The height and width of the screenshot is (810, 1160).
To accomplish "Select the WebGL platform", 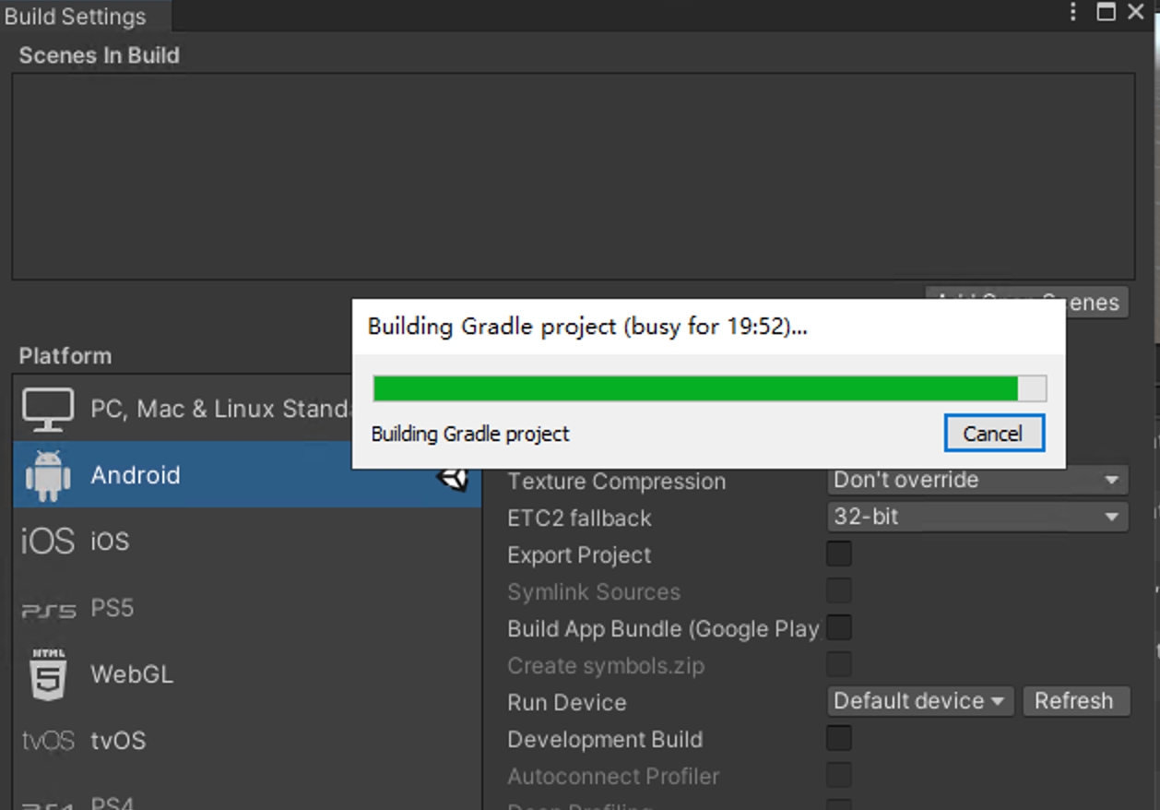I will pyautogui.click(x=247, y=674).
